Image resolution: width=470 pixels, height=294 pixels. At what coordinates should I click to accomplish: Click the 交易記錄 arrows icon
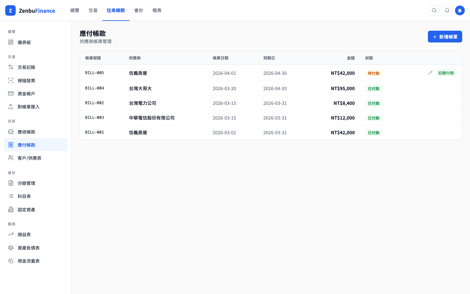[11, 67]
